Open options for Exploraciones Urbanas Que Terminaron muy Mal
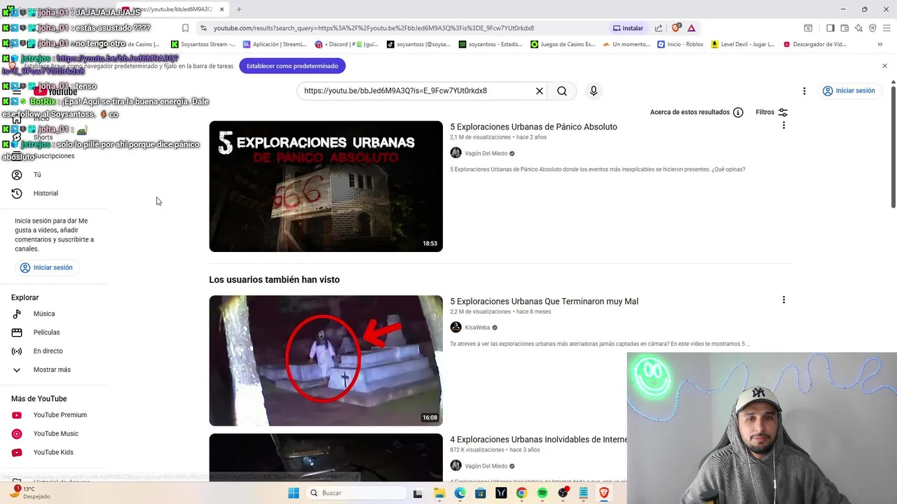The image size is (897, 504). pyautogui.click(x=783, y=300)
